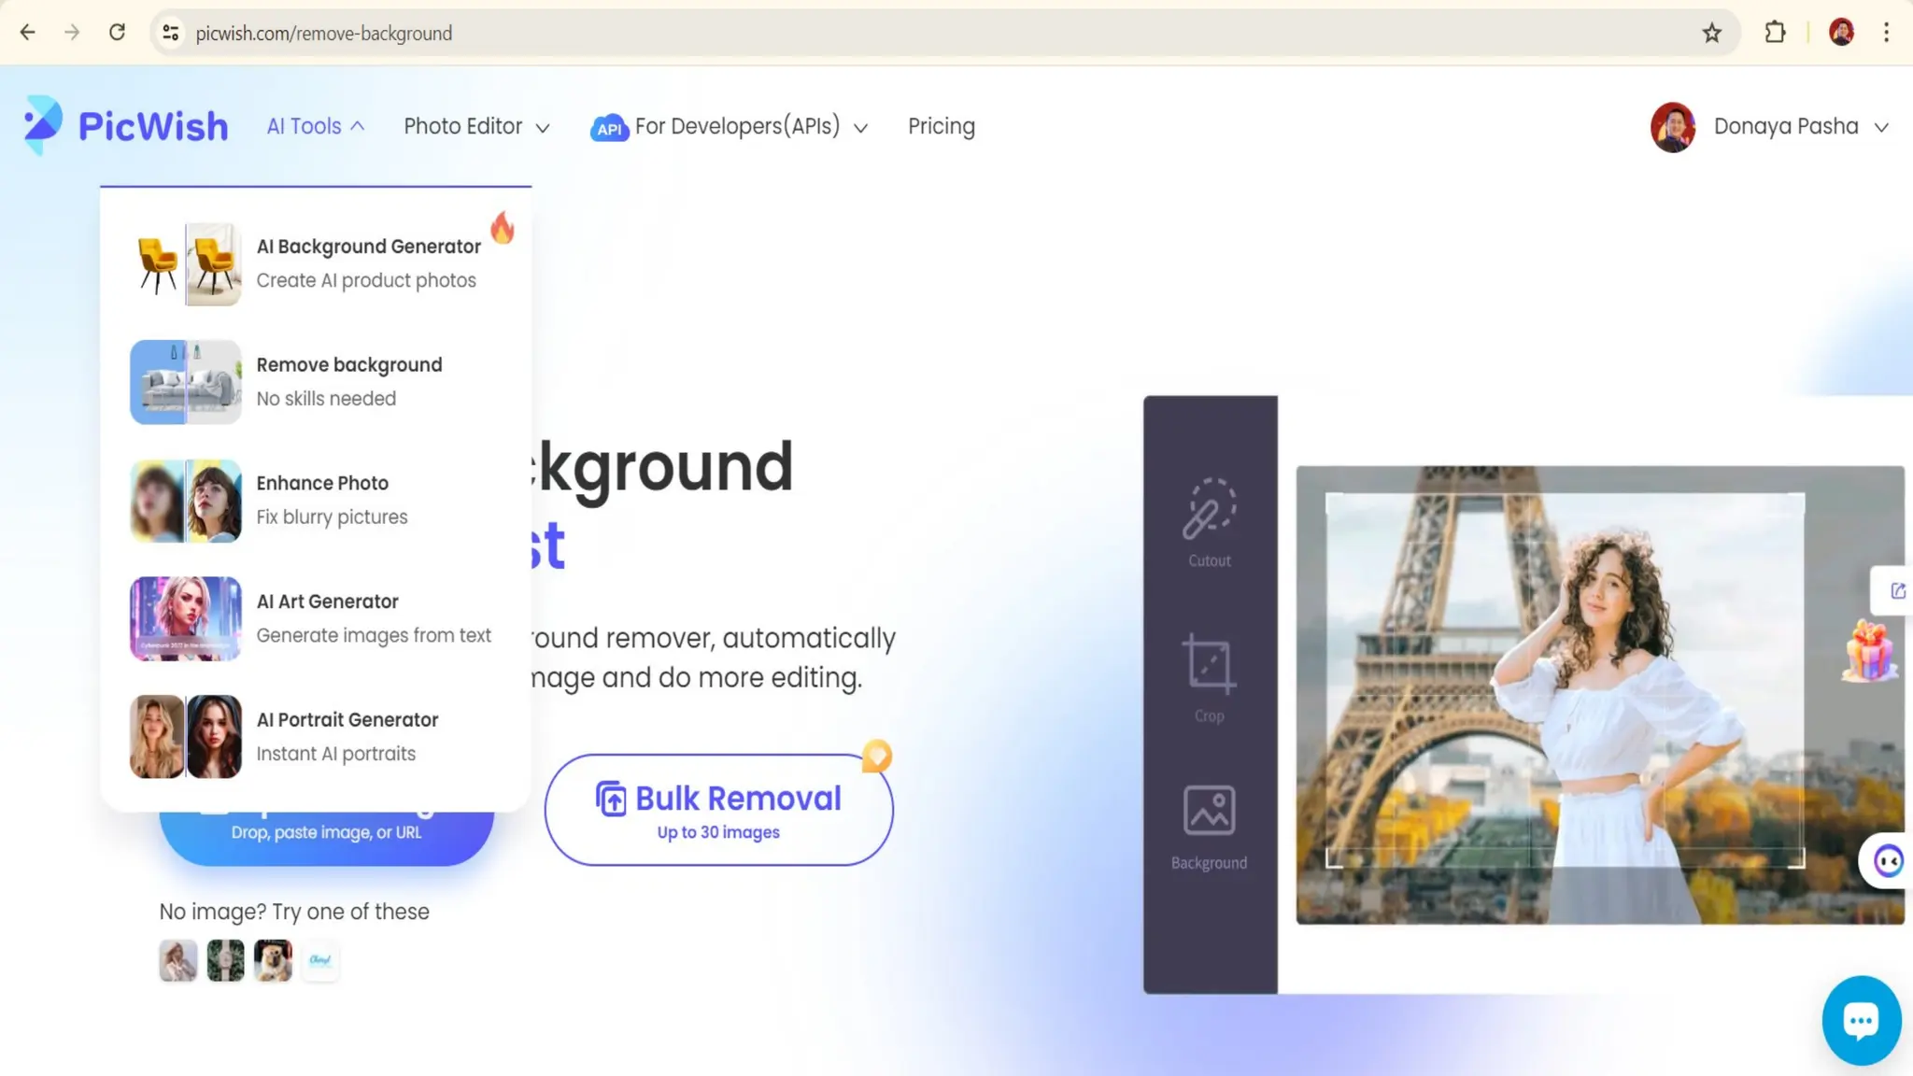
Task: Open AI Art Generator entry
Action: 327,602
